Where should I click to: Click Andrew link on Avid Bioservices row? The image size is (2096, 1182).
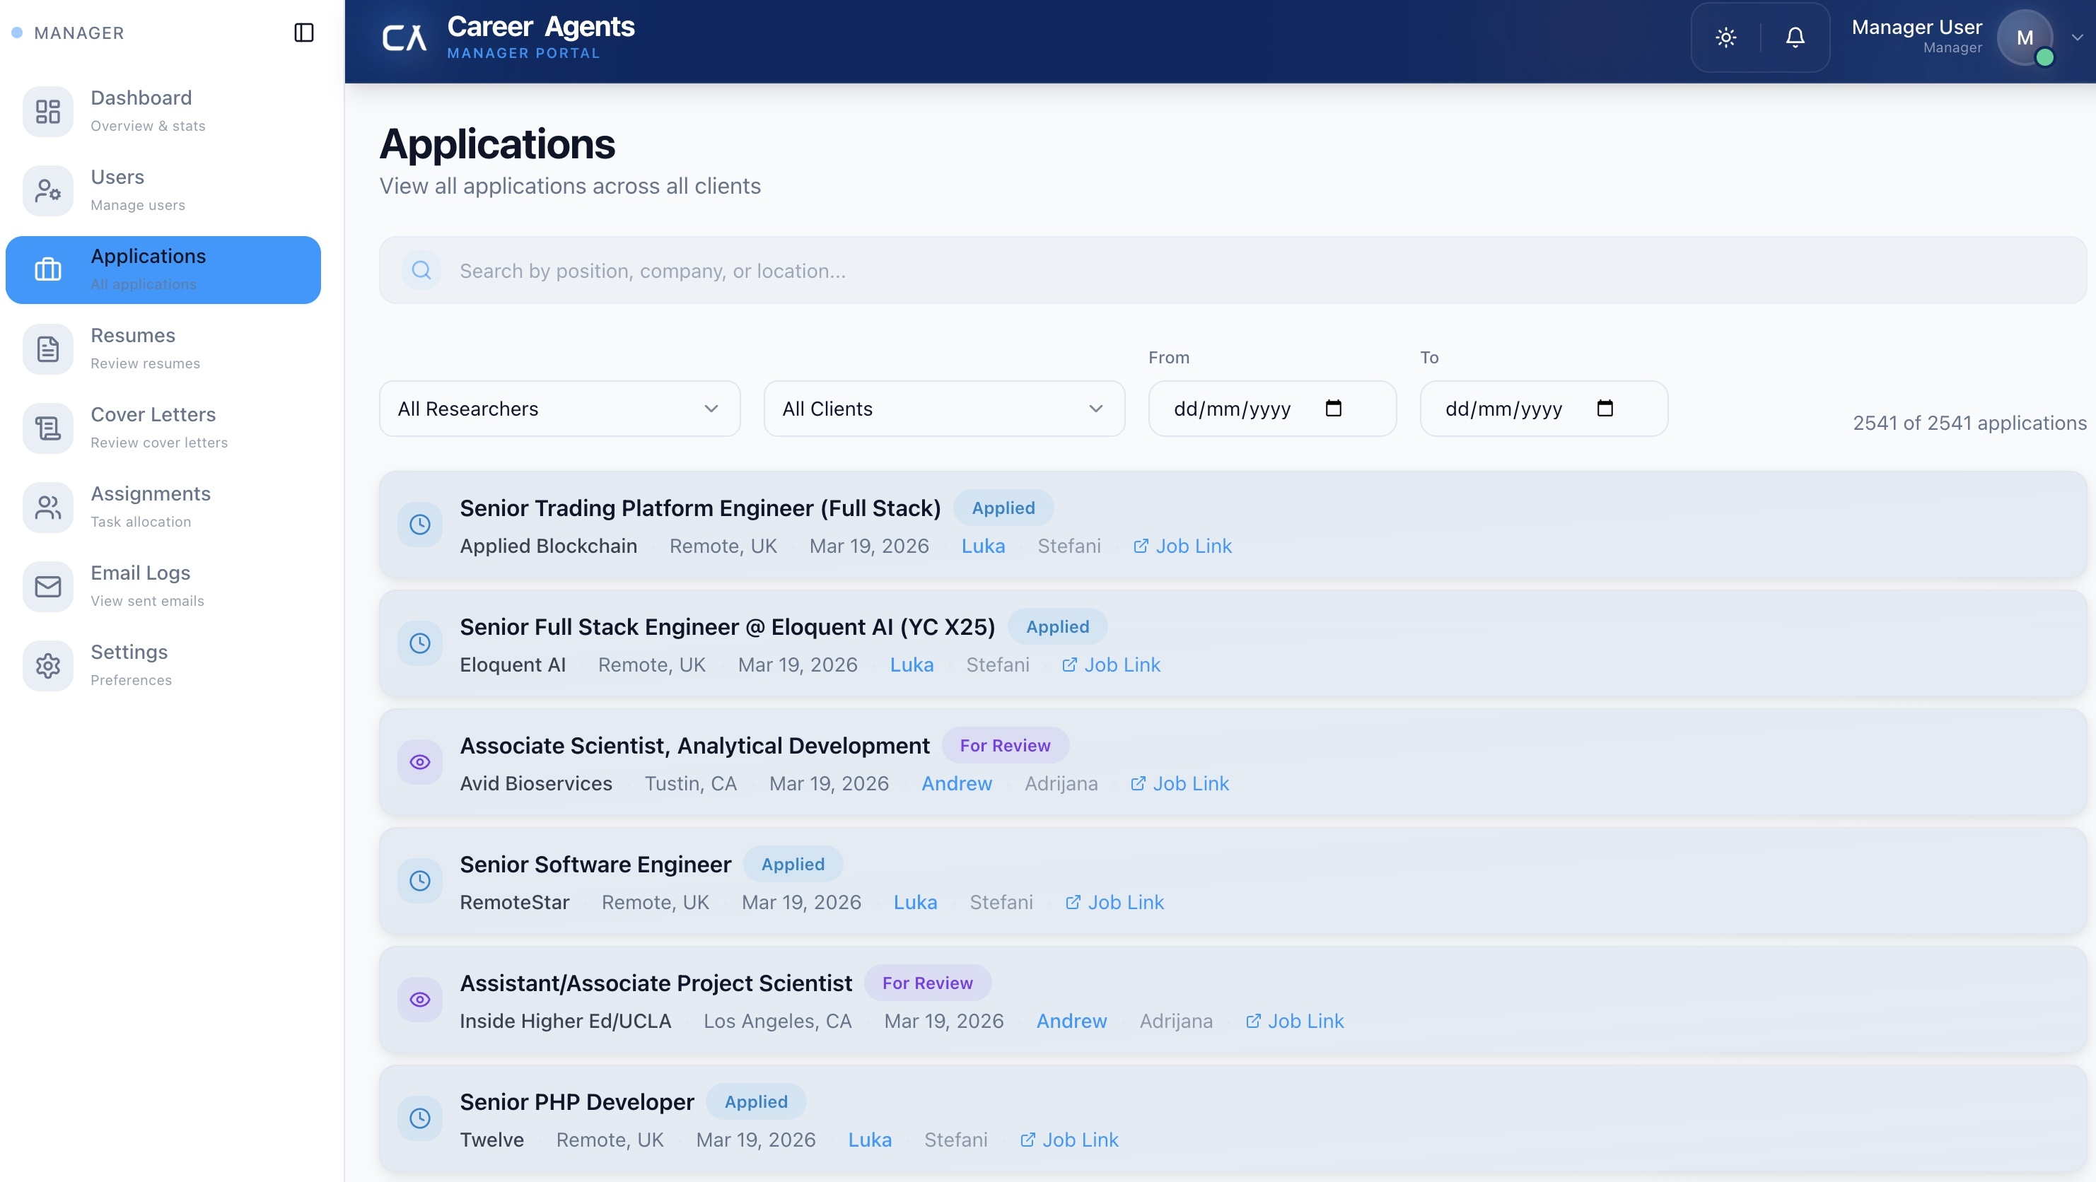(956, 783)
